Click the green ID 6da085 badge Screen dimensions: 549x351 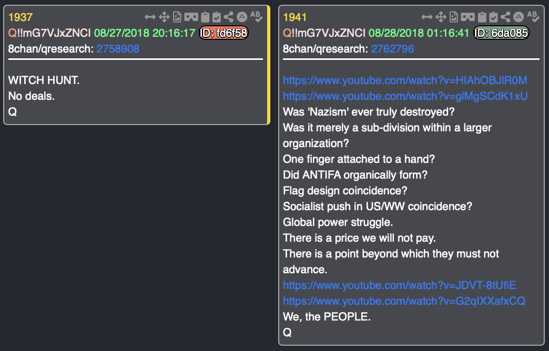pyautogui.click(x=501, y=33)
